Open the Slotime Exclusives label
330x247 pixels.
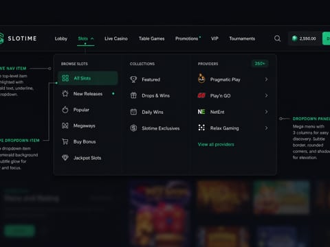tap(160, 128)
